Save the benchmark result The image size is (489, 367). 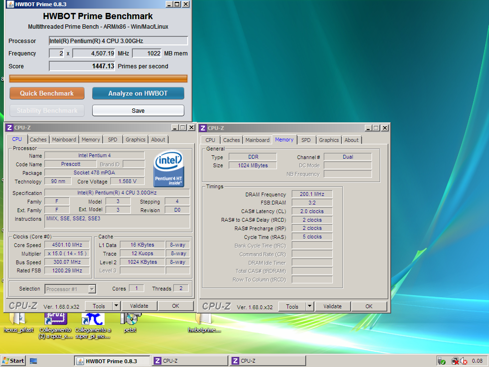point(138,110)
